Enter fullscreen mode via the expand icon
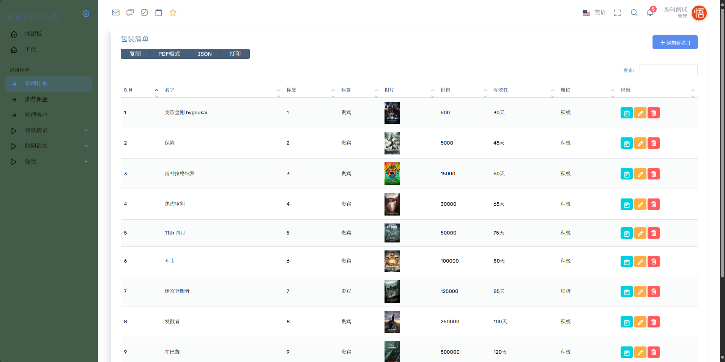 click(x=617, y=13)
